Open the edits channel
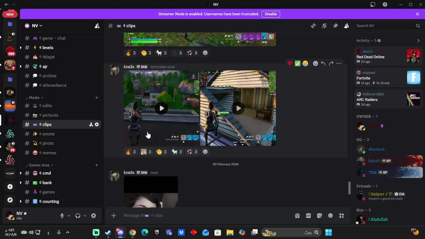Screen dimensions: 425x239 61,106
